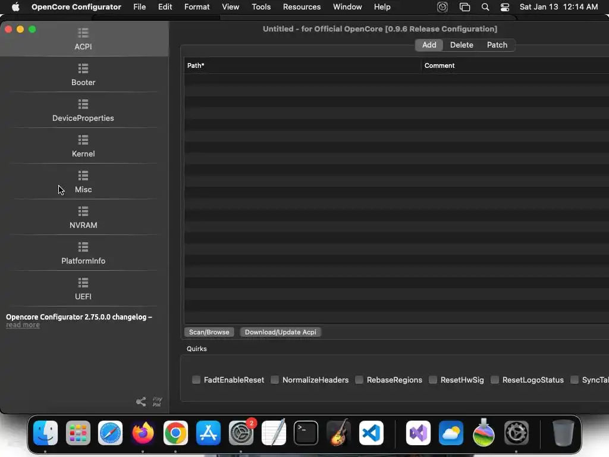Open the Apple menu
The height and width of the screenshot is (457, 609).
[x=15, y=7]
